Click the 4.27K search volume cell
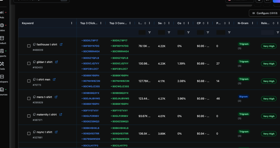The width and height of the screenshot is (280, 148). click(x=162, y=98)
